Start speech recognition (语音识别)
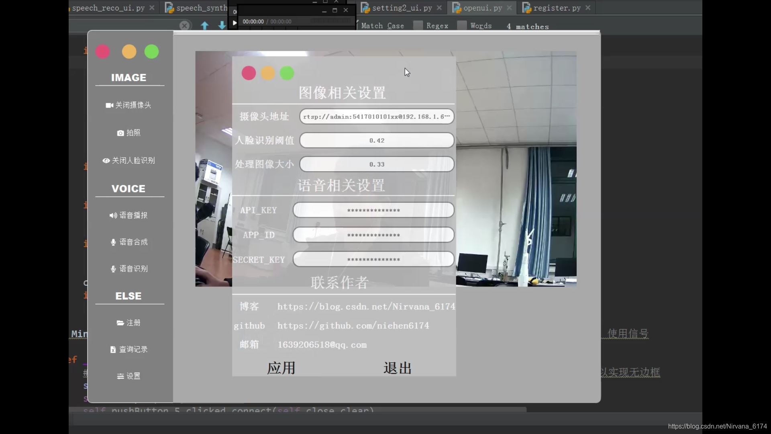The height and width of the screenshot is (434, 771). (x=129, y=269)
